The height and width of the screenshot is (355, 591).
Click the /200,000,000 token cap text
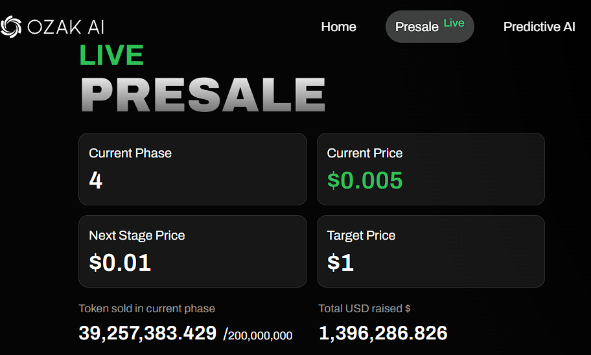tap(258, 335)
